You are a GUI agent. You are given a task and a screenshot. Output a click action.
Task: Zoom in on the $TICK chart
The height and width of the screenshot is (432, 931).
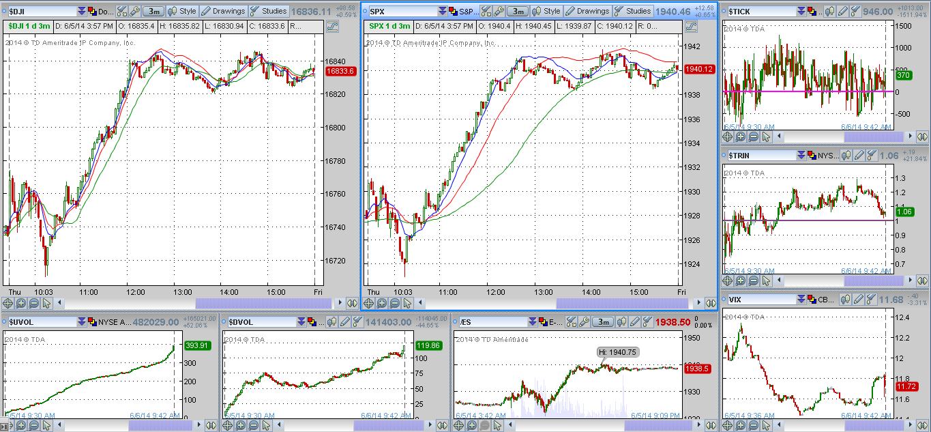(x=741, y=137)
